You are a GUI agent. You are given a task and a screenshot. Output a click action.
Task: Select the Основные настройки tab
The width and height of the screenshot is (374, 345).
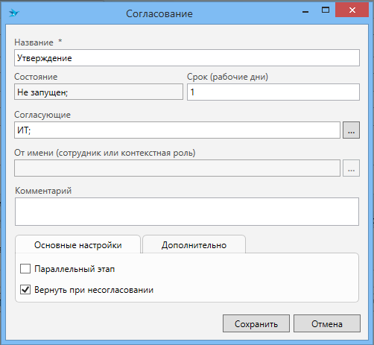pos(78,245)
